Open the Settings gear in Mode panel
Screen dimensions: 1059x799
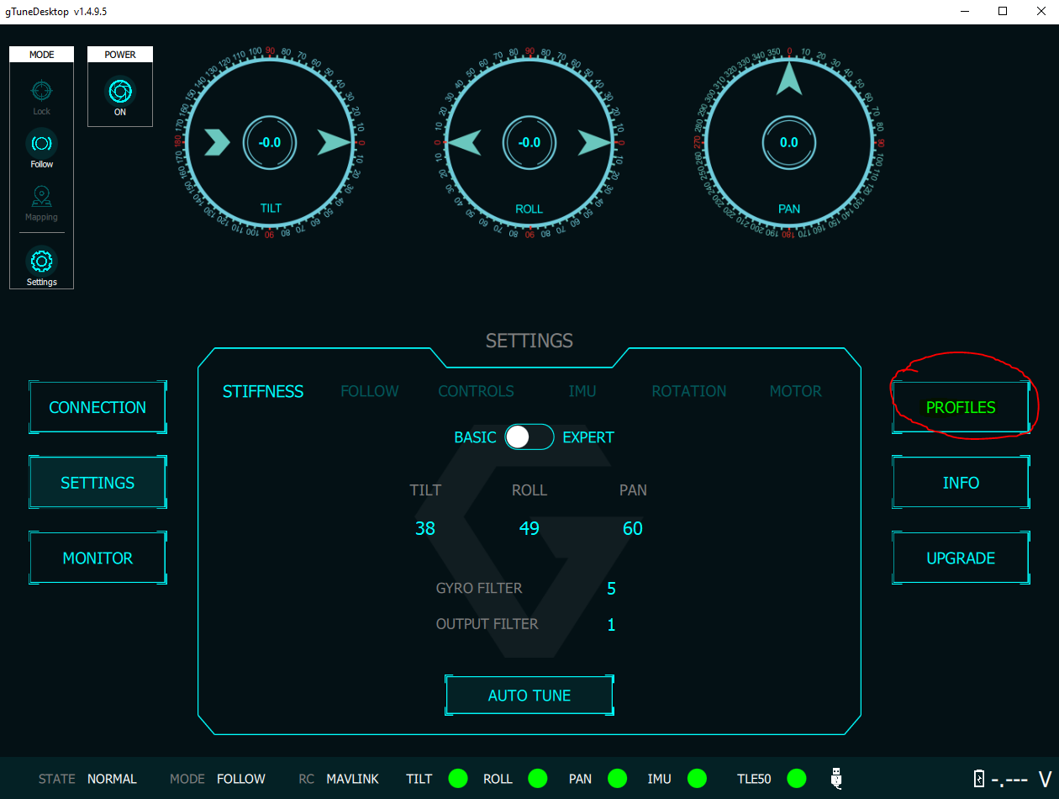[41, 261]
